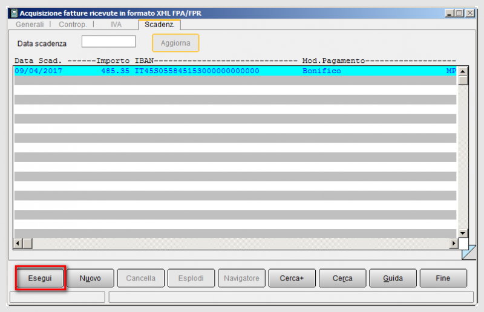Click the scroll left arrow of list

[18, 244]
